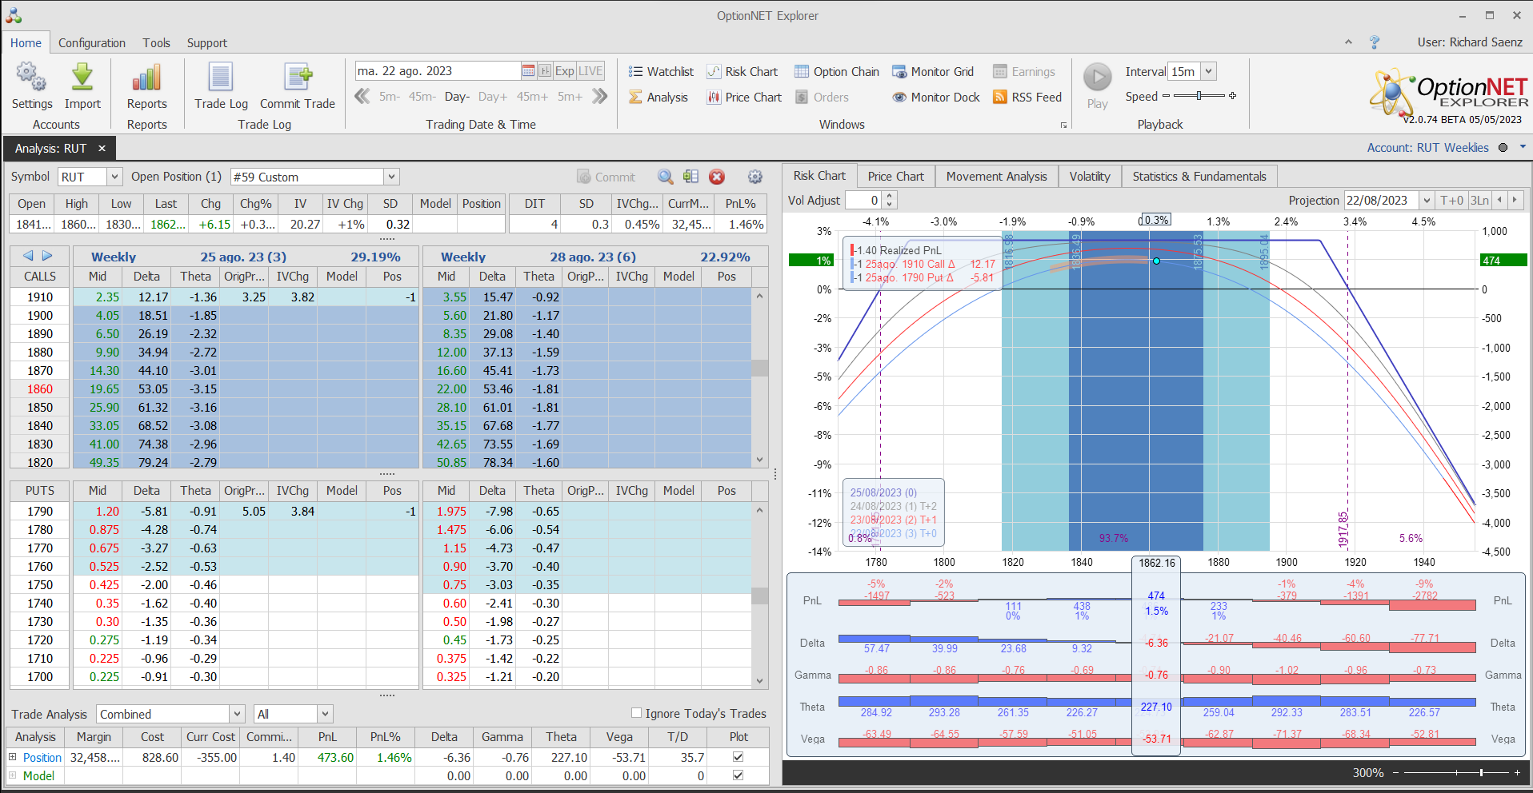Click the Day+ time step button
Viewport: 1533px width, 793px height.
[492, 97]
